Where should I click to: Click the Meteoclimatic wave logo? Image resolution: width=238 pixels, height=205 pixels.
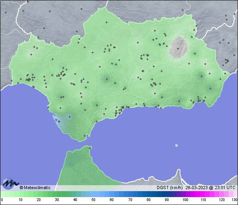(10, 184)
